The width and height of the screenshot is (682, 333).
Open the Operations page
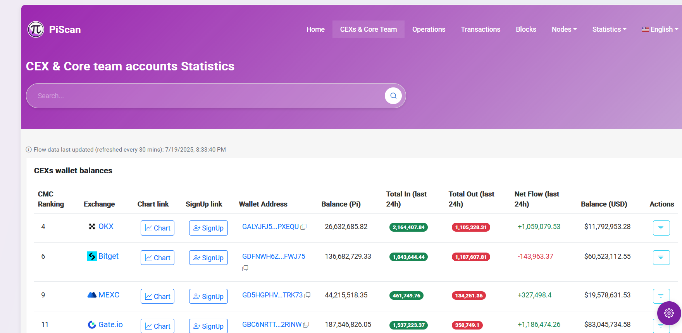[429, 29]
